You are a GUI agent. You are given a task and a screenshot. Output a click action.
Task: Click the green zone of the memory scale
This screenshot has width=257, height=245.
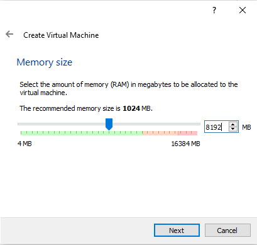click(x=82, y=133)
